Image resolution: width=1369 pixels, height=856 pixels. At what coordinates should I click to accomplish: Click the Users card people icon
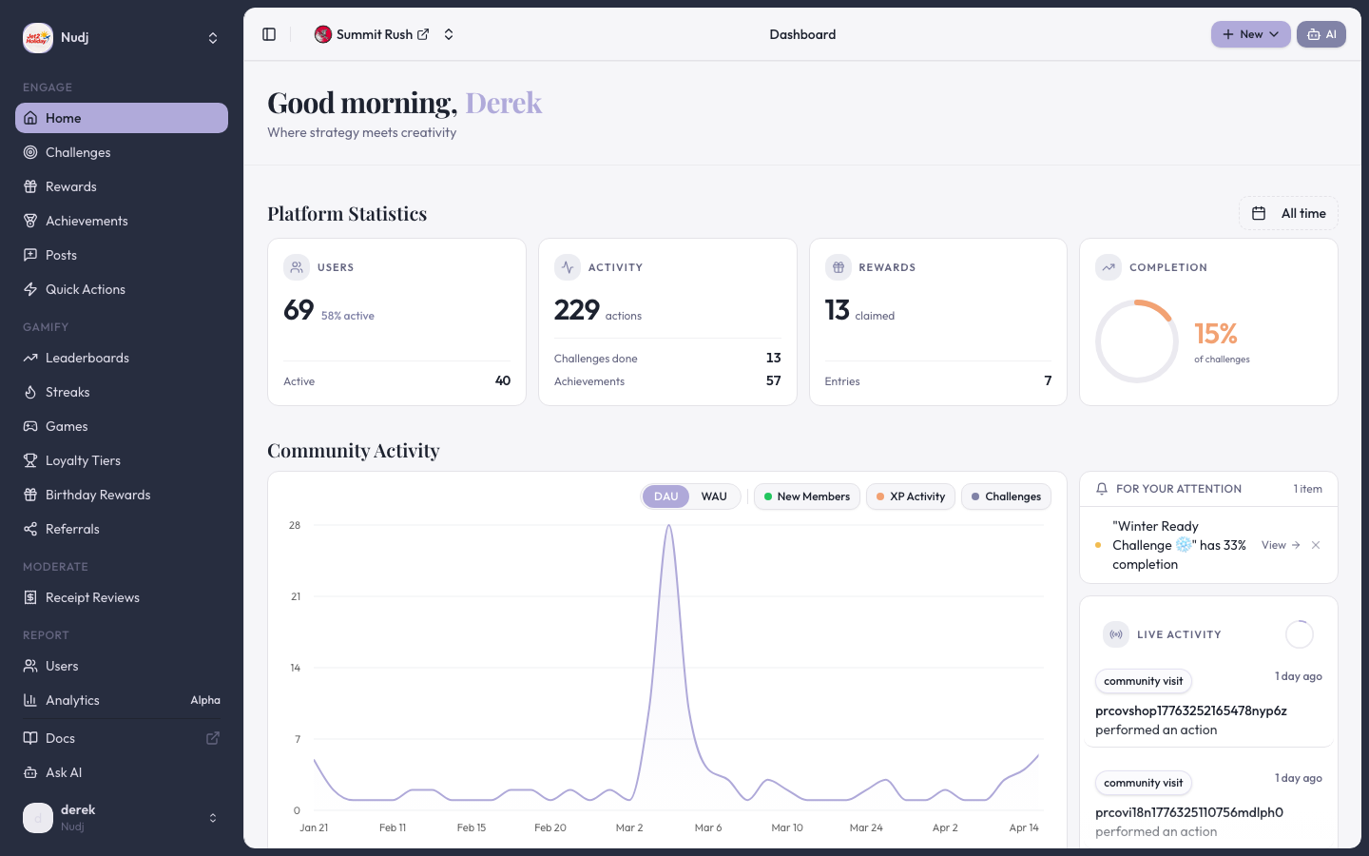[x=297, y=267]
